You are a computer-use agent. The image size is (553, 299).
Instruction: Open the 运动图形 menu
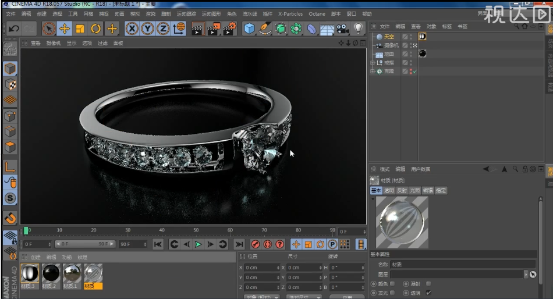pos(211,14)
